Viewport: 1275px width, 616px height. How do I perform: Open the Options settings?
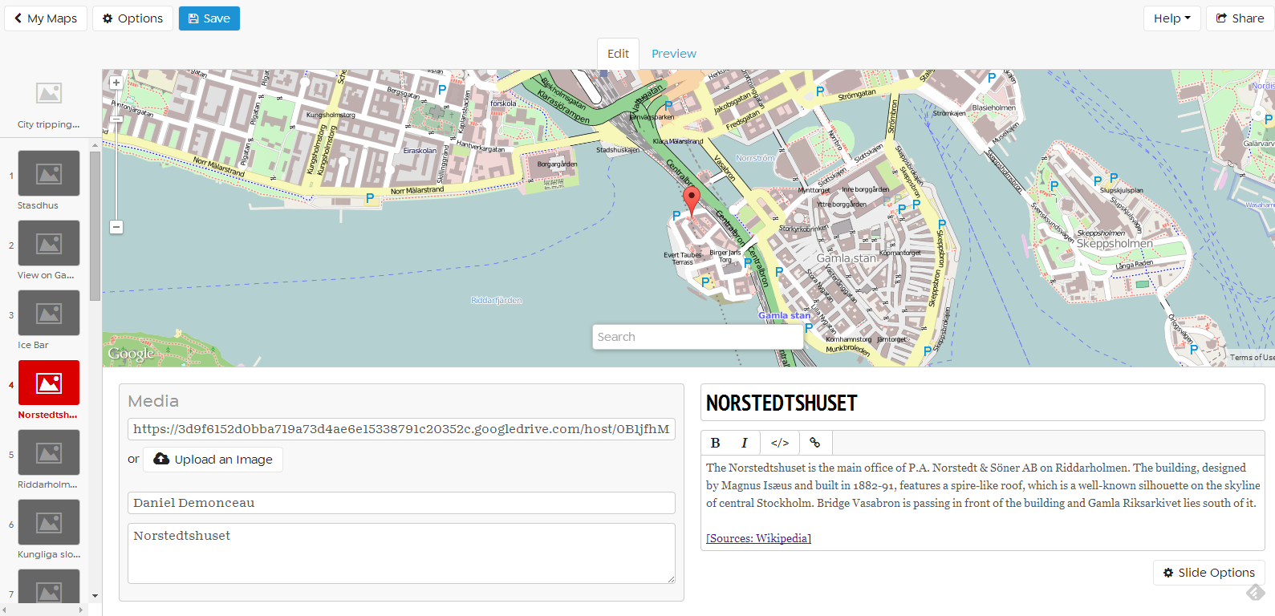tap(132, 18)
